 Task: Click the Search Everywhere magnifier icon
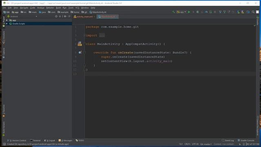click(253, 12)
